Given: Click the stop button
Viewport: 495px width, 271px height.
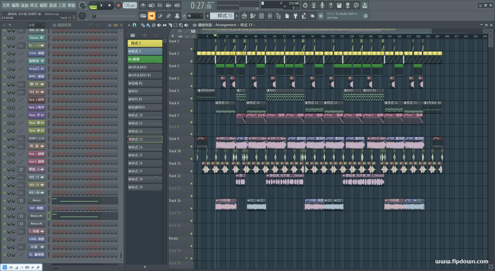Looking at the screenshot, I should 110,5.
